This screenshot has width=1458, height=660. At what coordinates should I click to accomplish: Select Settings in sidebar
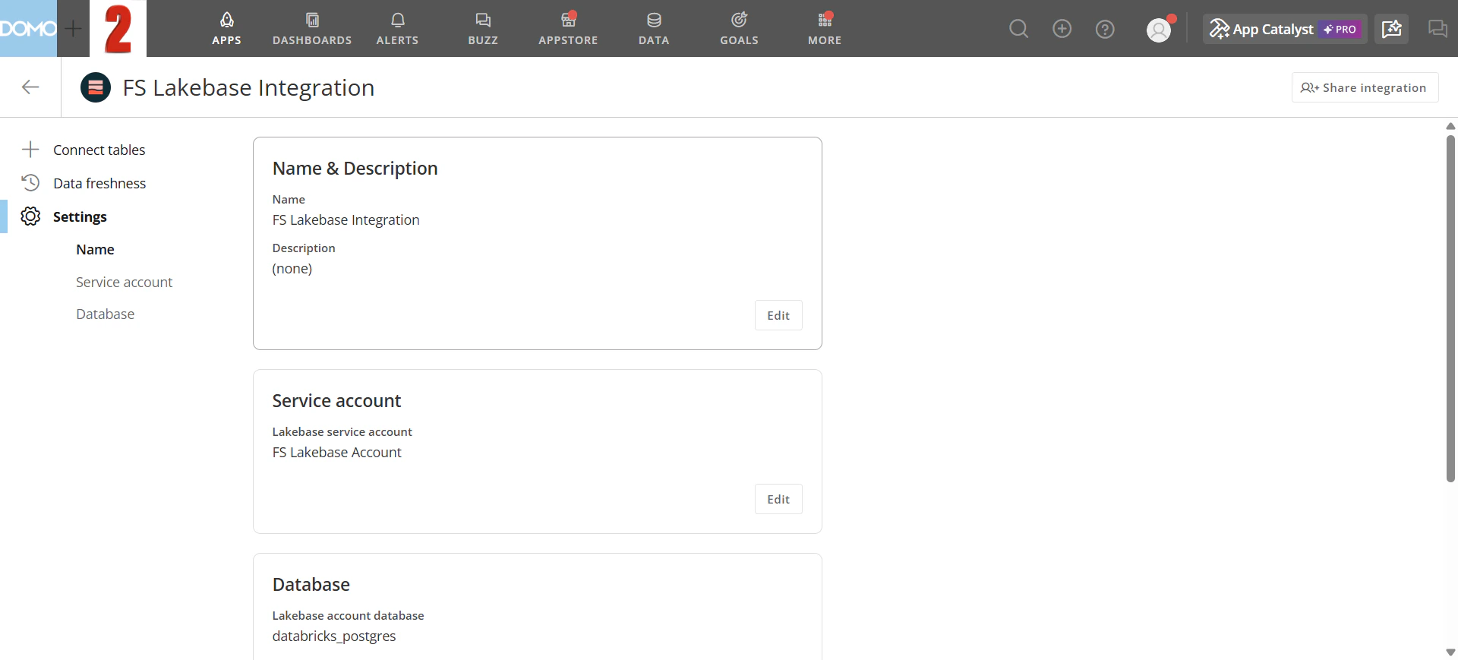click(80, 216)
